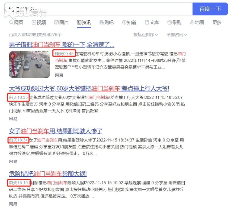Click the magnifier icon beside 网页 tab
231x210 pixels.
pos(11,23)
